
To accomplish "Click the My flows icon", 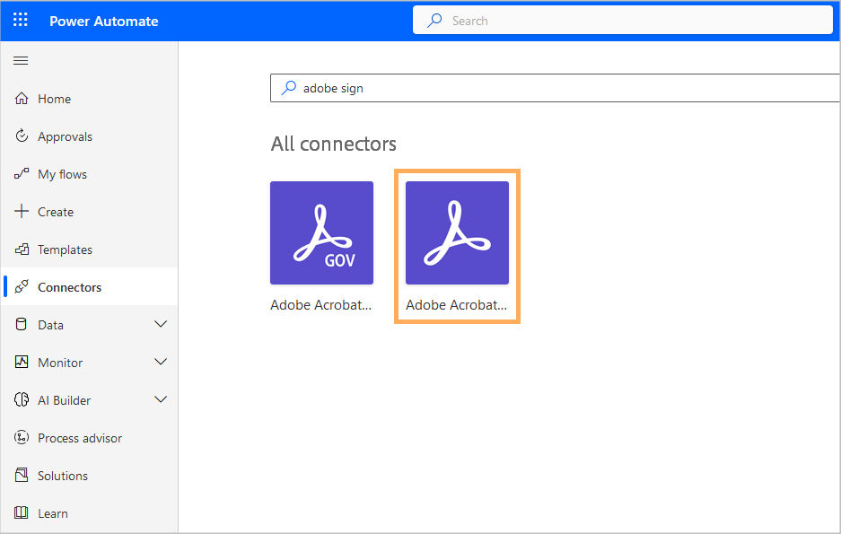I will [22, 174].
